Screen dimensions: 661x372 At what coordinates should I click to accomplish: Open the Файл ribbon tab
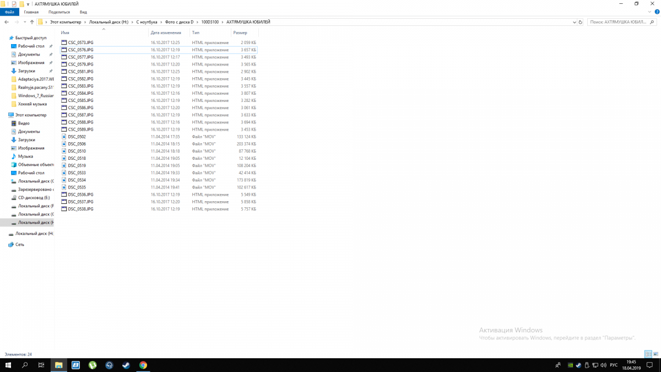[x=9, y=12]
